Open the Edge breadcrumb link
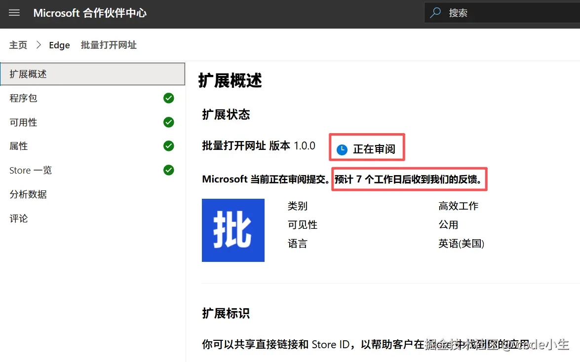Image resolution: width=580 pixels, height=362 pixels. [x=59, y=45]
